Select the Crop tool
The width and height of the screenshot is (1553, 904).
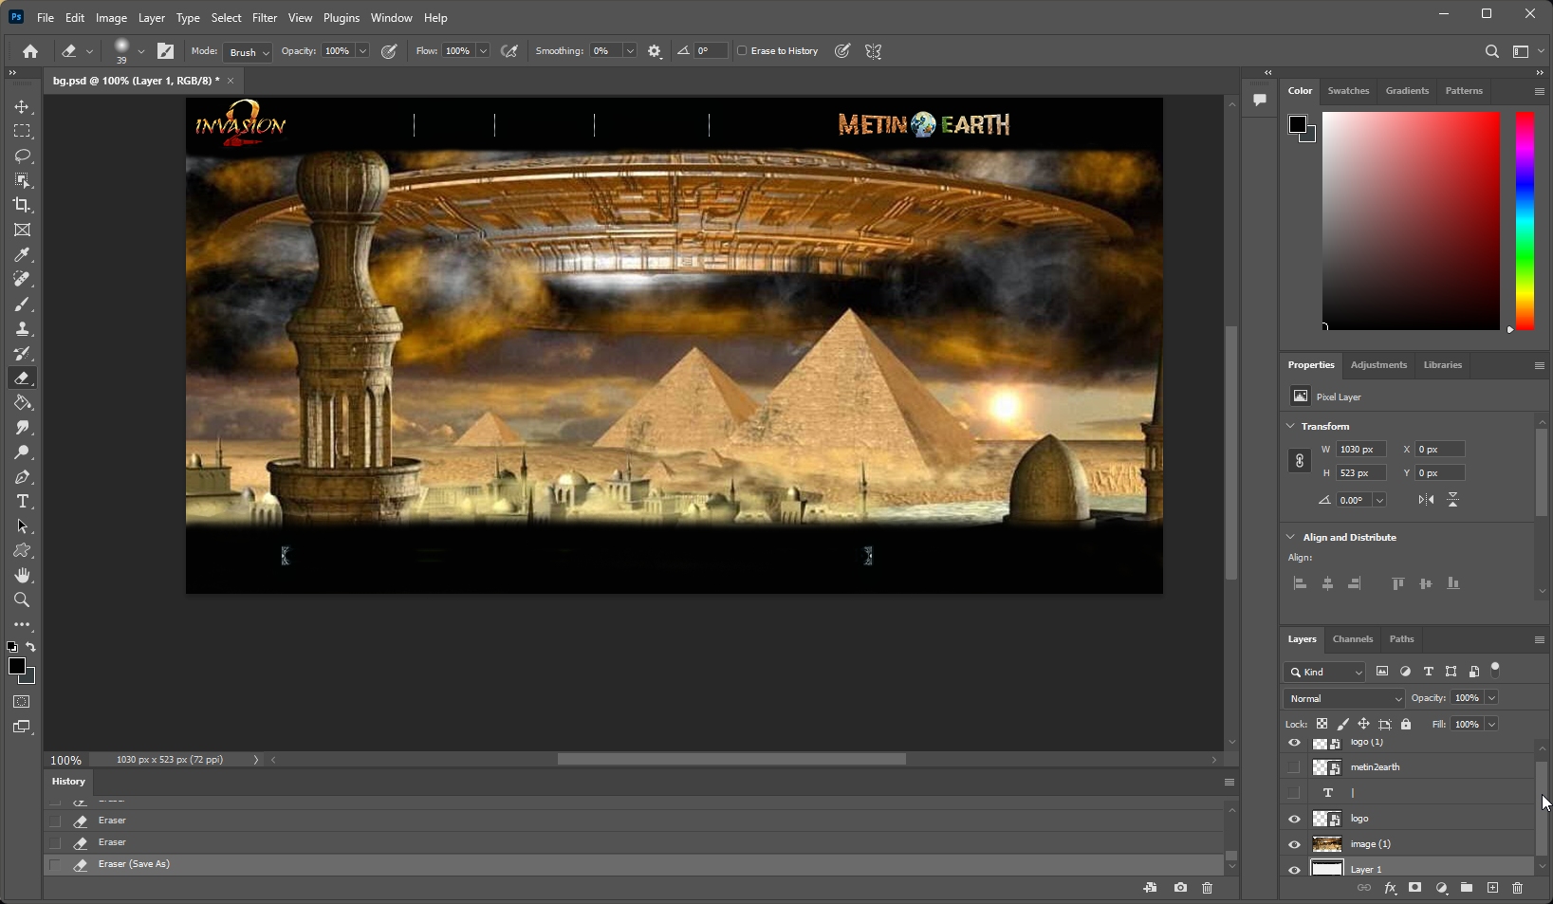(x=22, y=206)
